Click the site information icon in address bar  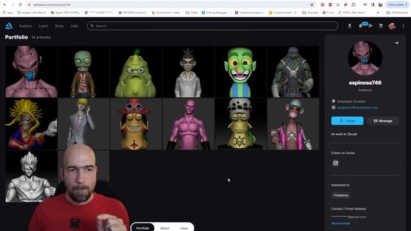pos(30,4)
